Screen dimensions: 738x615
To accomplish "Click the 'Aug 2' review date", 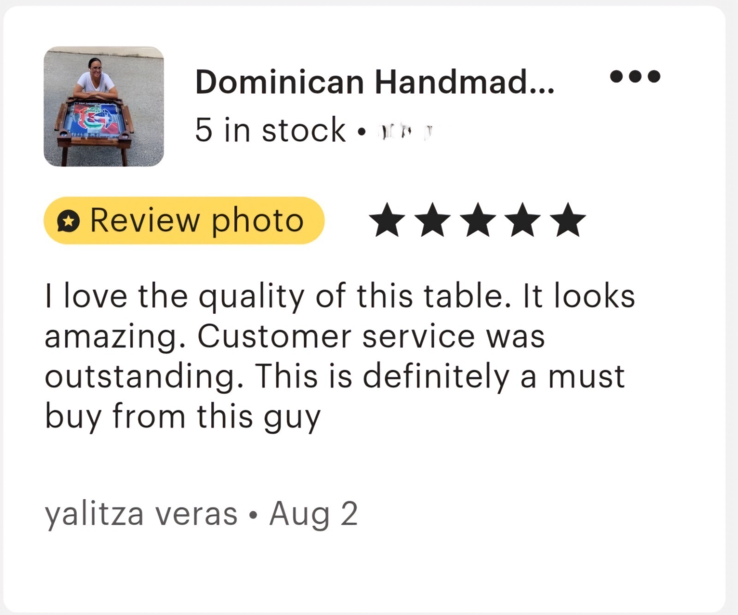I will 314,514.
